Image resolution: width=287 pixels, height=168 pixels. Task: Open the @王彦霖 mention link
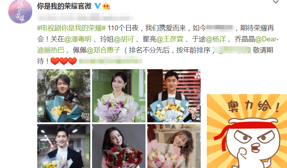[x=170, y=39]
